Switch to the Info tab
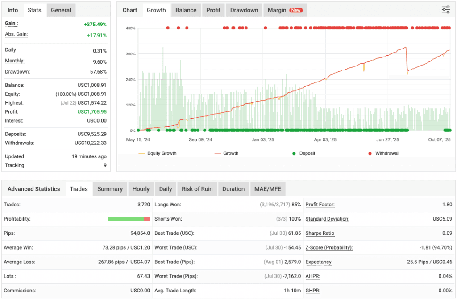Image resolution: width=457 pixels, height=299 pixels. coord(12,10)
